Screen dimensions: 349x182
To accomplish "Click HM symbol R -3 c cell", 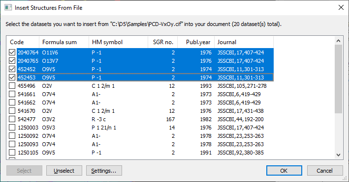I will (x=98, y=119).
